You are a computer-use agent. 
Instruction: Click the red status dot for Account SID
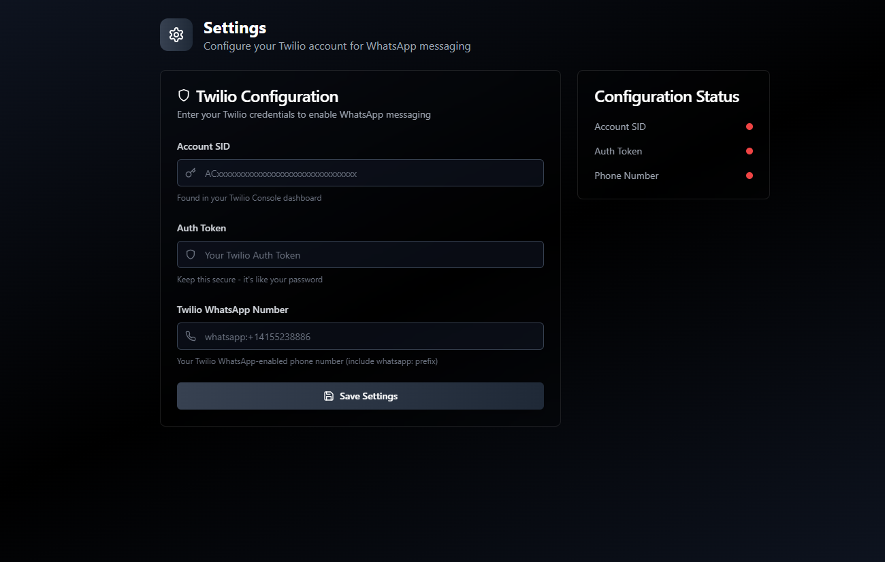[750, 127]
